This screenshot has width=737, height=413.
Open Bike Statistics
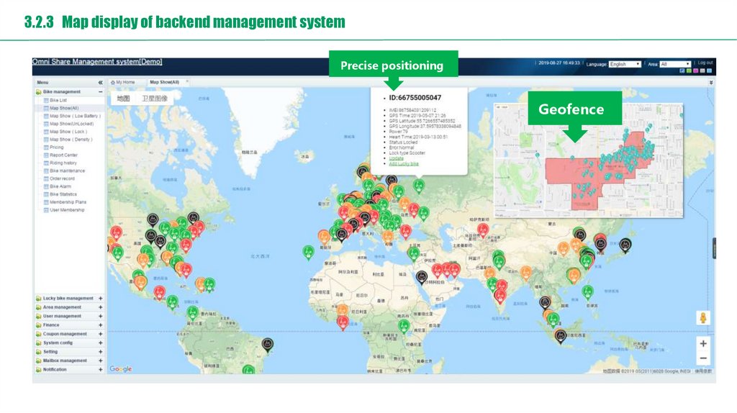(63, 194)
